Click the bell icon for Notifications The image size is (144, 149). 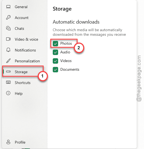point(8,50)
